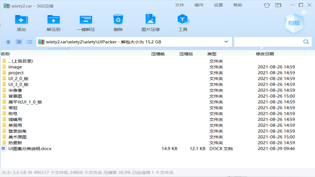This screenshot has height=177, width=315.
Task: Click the 文件夹 type cell of the project row
Action: pos(216,73)
